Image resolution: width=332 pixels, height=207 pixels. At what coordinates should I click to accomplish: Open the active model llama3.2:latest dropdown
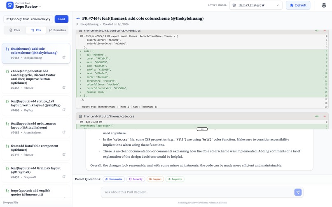[x=256, y=5]
